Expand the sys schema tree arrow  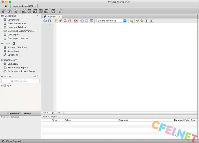(x=2, y=85)
